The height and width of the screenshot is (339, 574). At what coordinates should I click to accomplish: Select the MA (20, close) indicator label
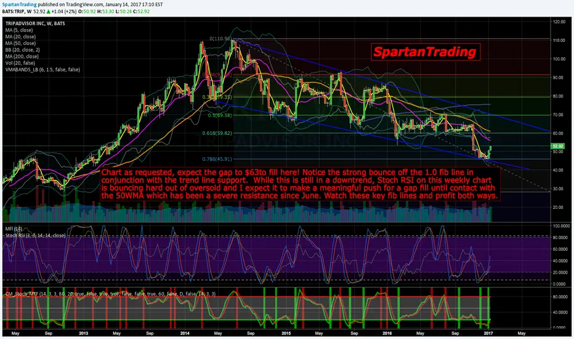click(20, 36)
